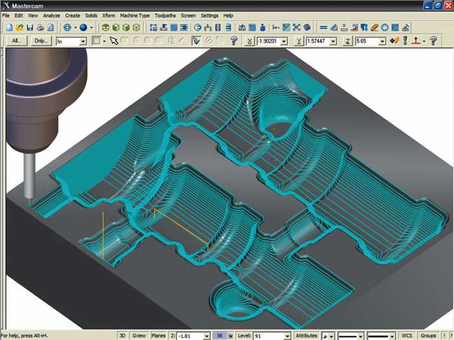
Task: Click the exclamation mark icon
Action: 405,41
